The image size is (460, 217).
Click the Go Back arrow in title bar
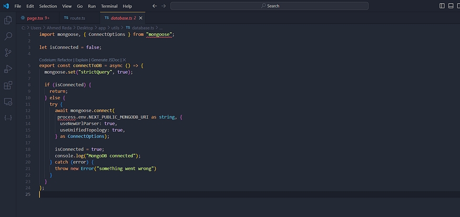(155, 6)
